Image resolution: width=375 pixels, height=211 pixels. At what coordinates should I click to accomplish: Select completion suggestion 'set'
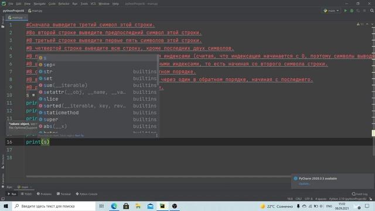(x=98, y=79)
